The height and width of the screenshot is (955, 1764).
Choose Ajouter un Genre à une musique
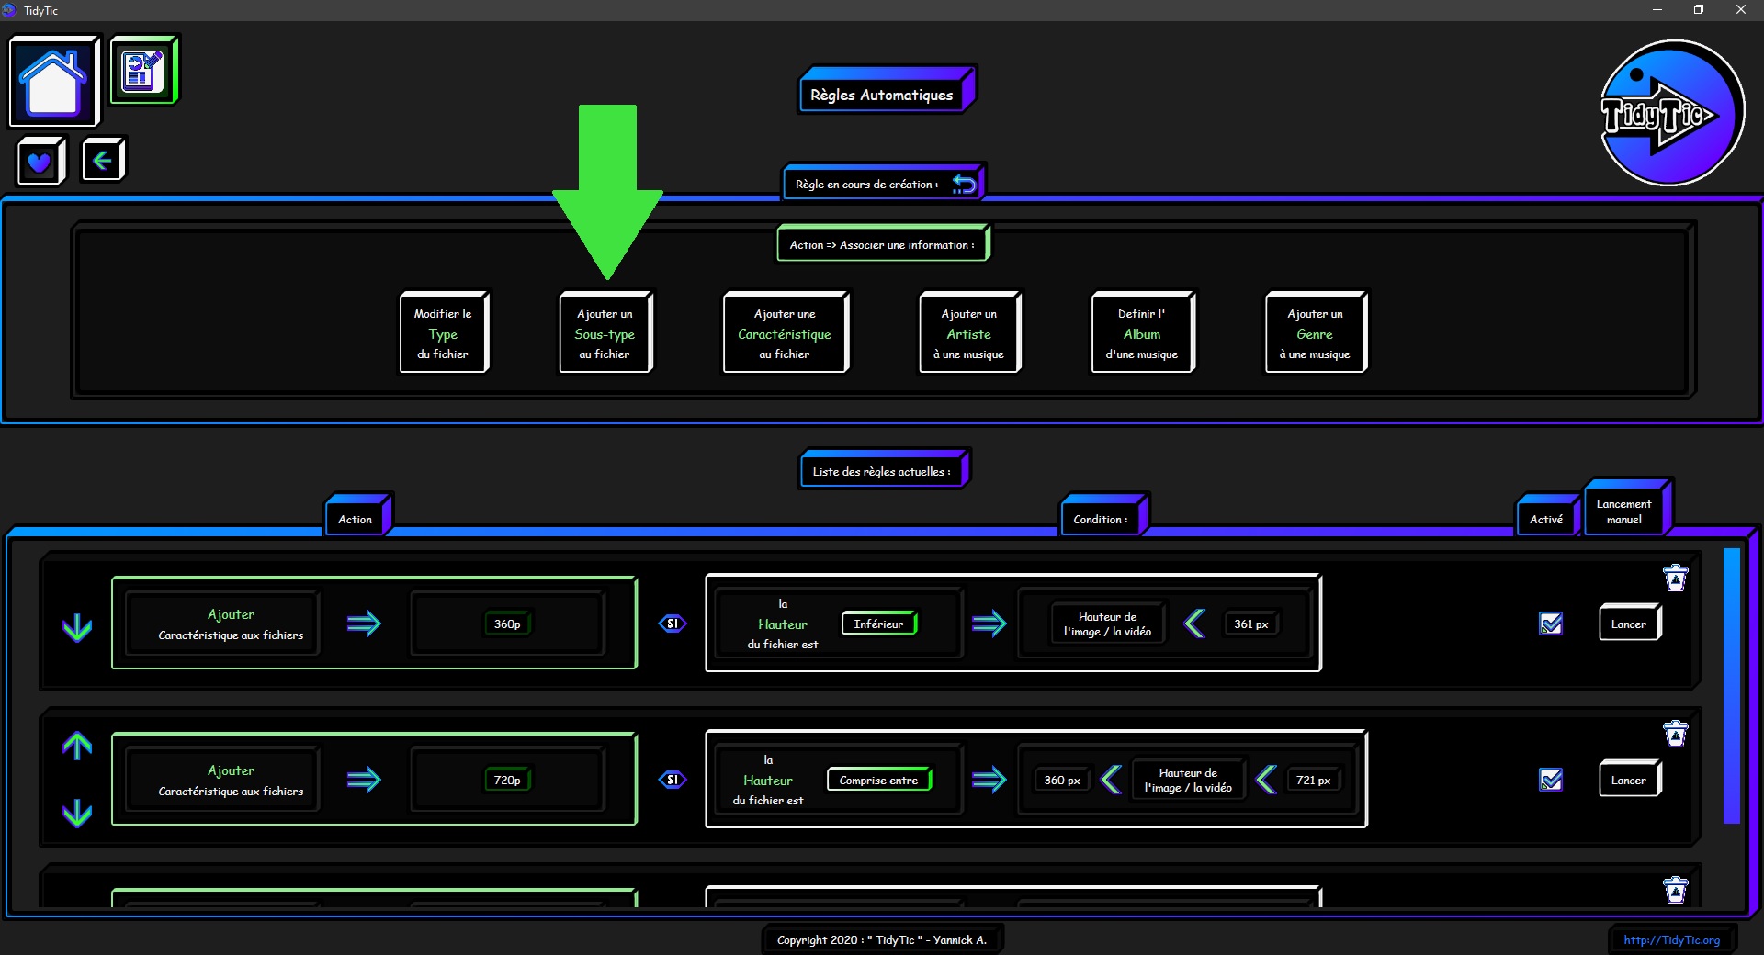click(1315, 333)
